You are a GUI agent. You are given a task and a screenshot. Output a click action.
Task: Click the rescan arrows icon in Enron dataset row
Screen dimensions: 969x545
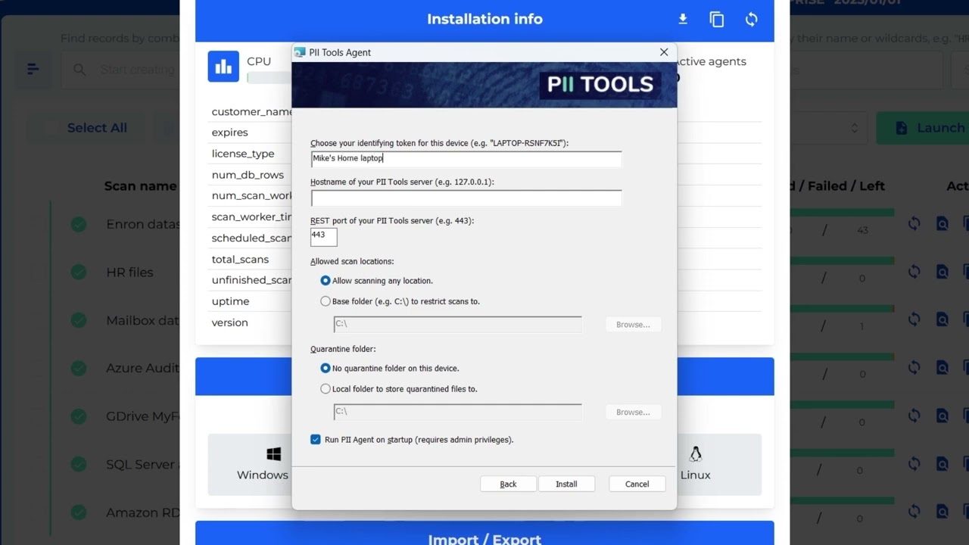click(x=914, y=224)
